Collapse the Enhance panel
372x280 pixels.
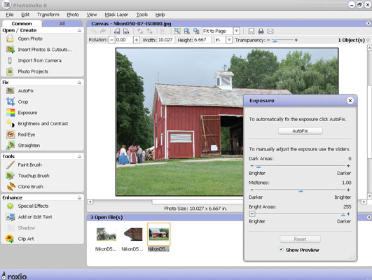[79, 197]
